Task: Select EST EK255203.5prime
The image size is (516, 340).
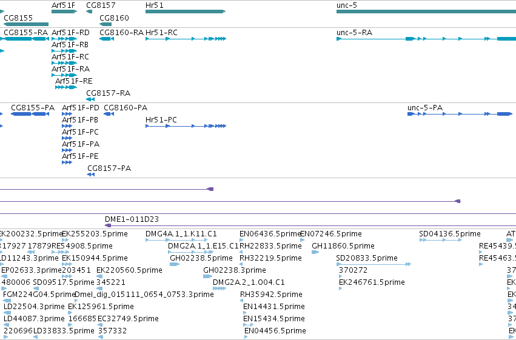Action: tap(65, 240)
